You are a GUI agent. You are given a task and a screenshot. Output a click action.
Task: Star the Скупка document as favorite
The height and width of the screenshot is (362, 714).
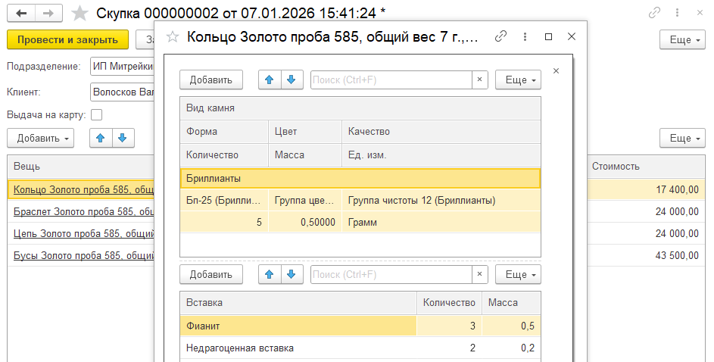pyautogui.click(x=79, y=14)
